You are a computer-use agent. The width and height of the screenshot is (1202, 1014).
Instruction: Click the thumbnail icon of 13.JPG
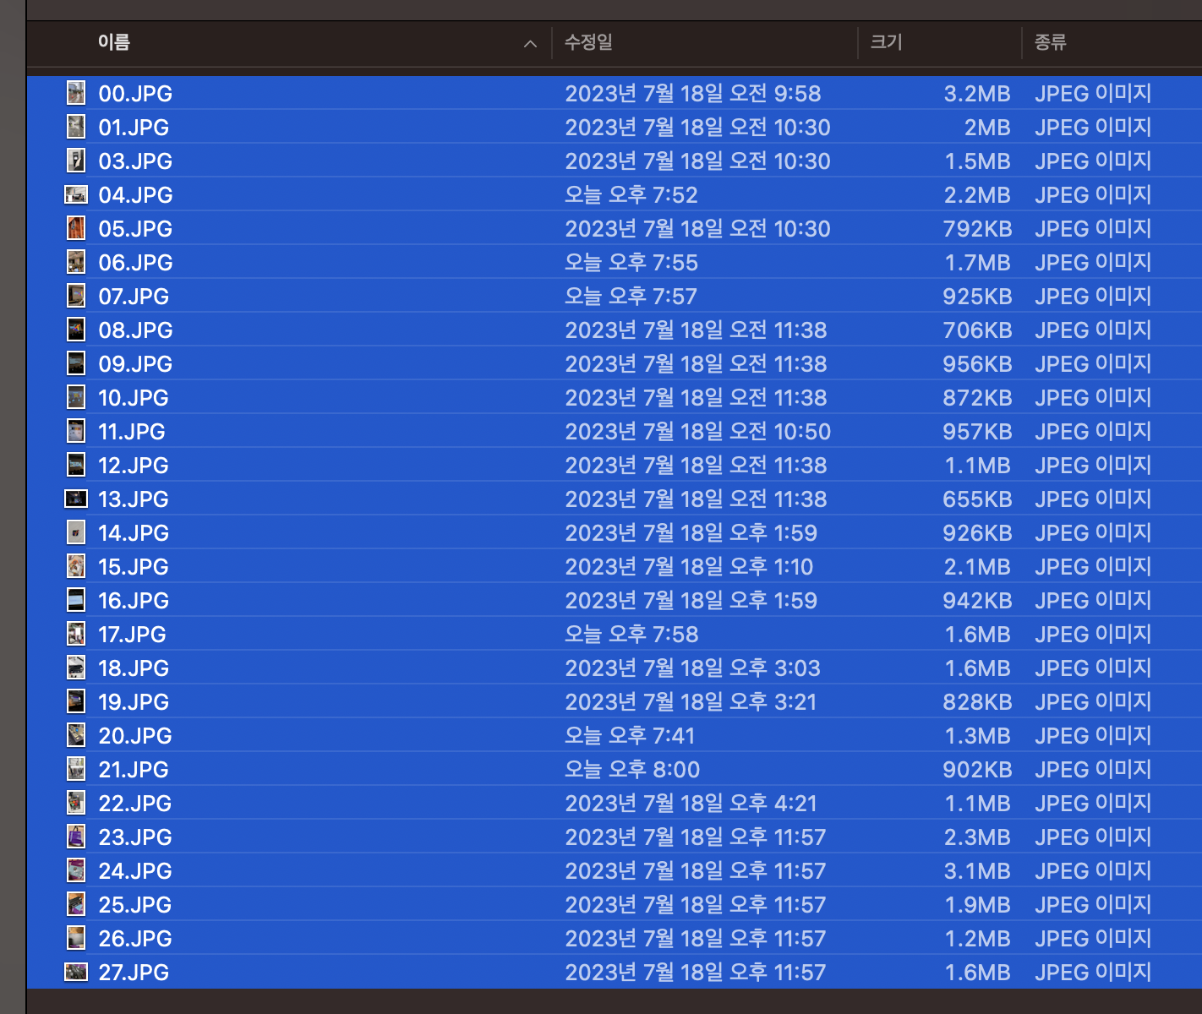pyautogui.click(x=76, y=499)
